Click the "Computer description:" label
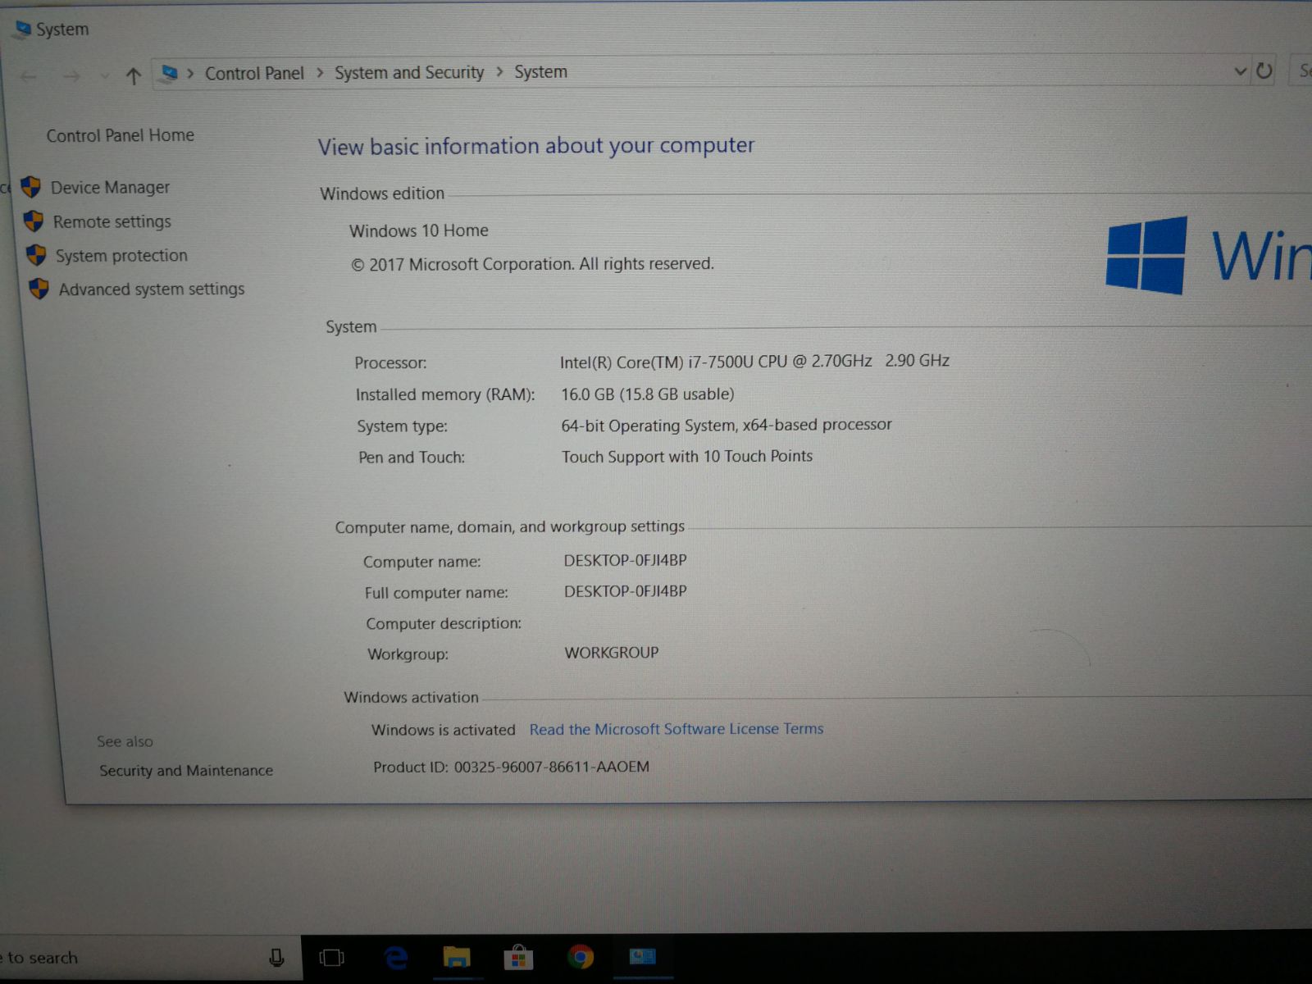The width and height of the screenshot is (1312, 984). click(444, 623)
